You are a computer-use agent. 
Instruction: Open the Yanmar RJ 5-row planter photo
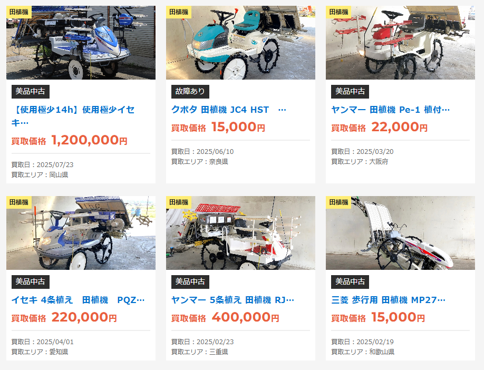pos(240,233)
